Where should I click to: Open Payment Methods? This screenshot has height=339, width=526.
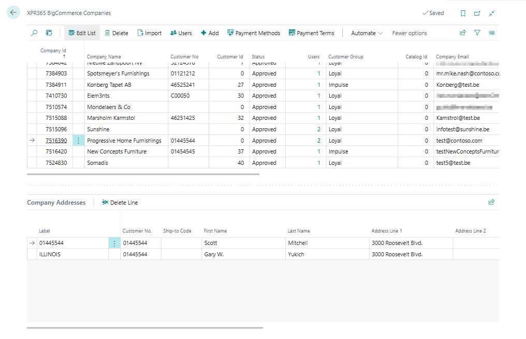click(x=254, y=33)
